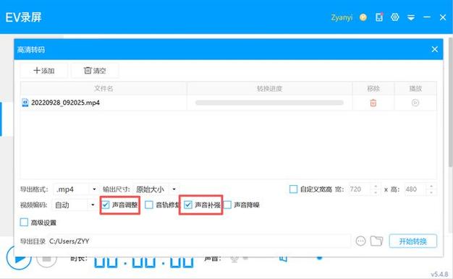Enable the 声音降噪 checkbox

tap(227, 205)
